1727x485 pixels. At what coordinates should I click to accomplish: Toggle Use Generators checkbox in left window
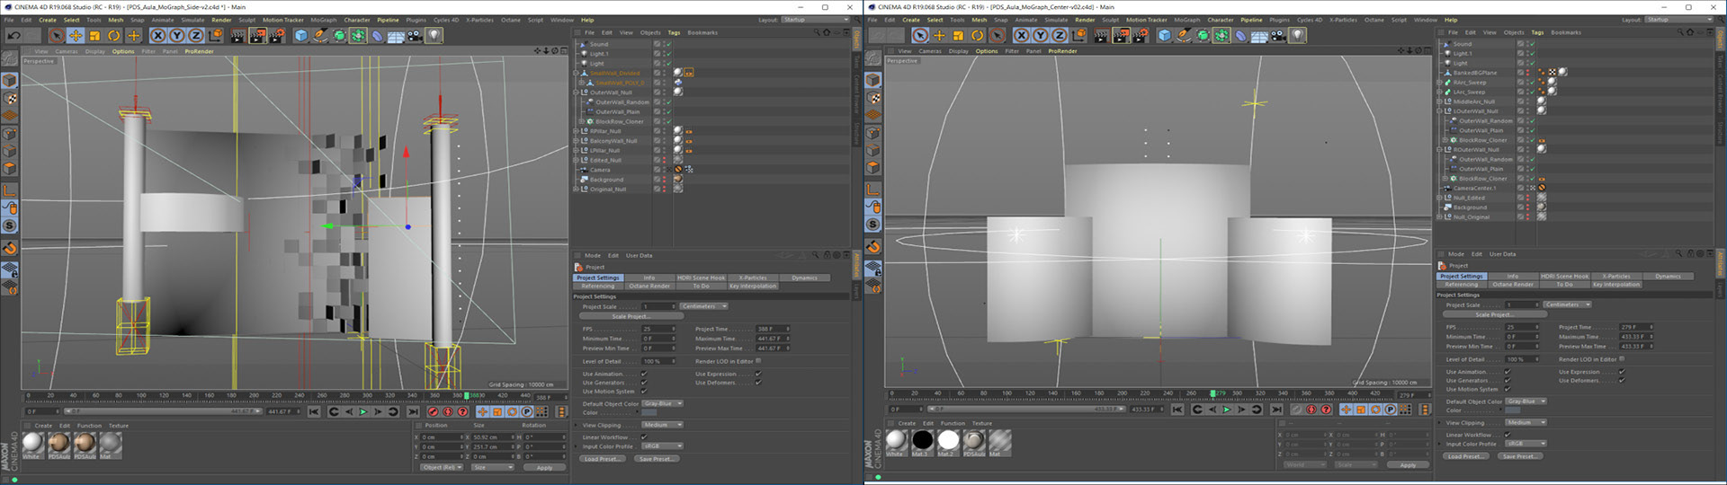[644, 383]
